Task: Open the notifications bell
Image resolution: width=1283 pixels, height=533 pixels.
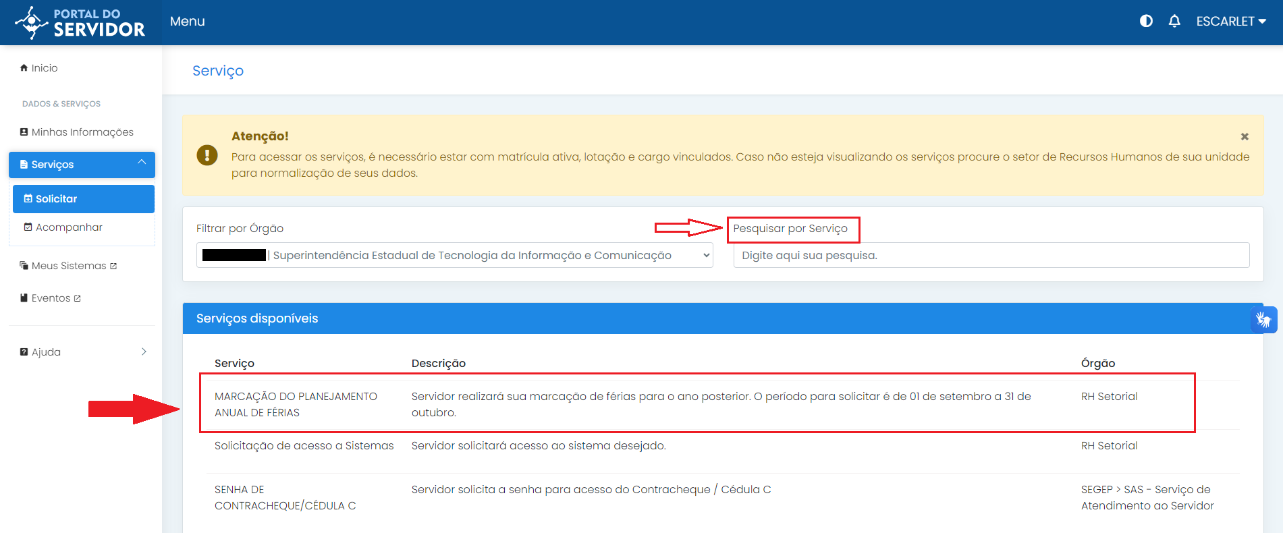Action: tap(1174, 21)
